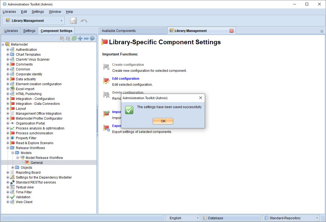Confirm the dialog with OK
Image resolution: width=326 pixels, height=222 pixels.
point(163,121)
